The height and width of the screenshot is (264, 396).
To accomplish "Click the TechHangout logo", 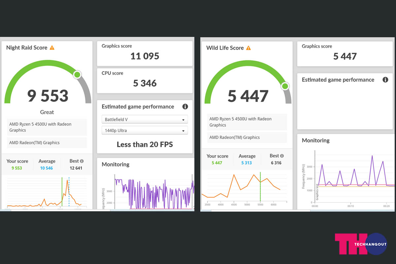I will (361, 244).
